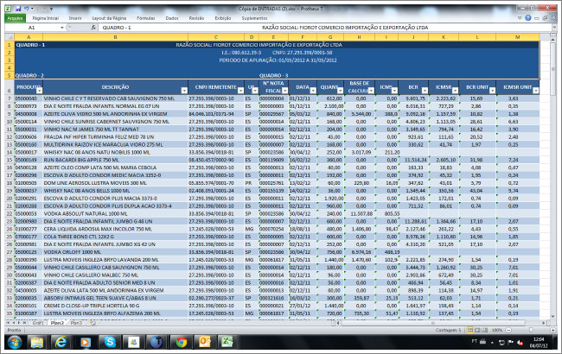This screenshot has width=562, height=354.
Task: Open the DESCRIÇÃO column filter dropdown
Action: 184,91
